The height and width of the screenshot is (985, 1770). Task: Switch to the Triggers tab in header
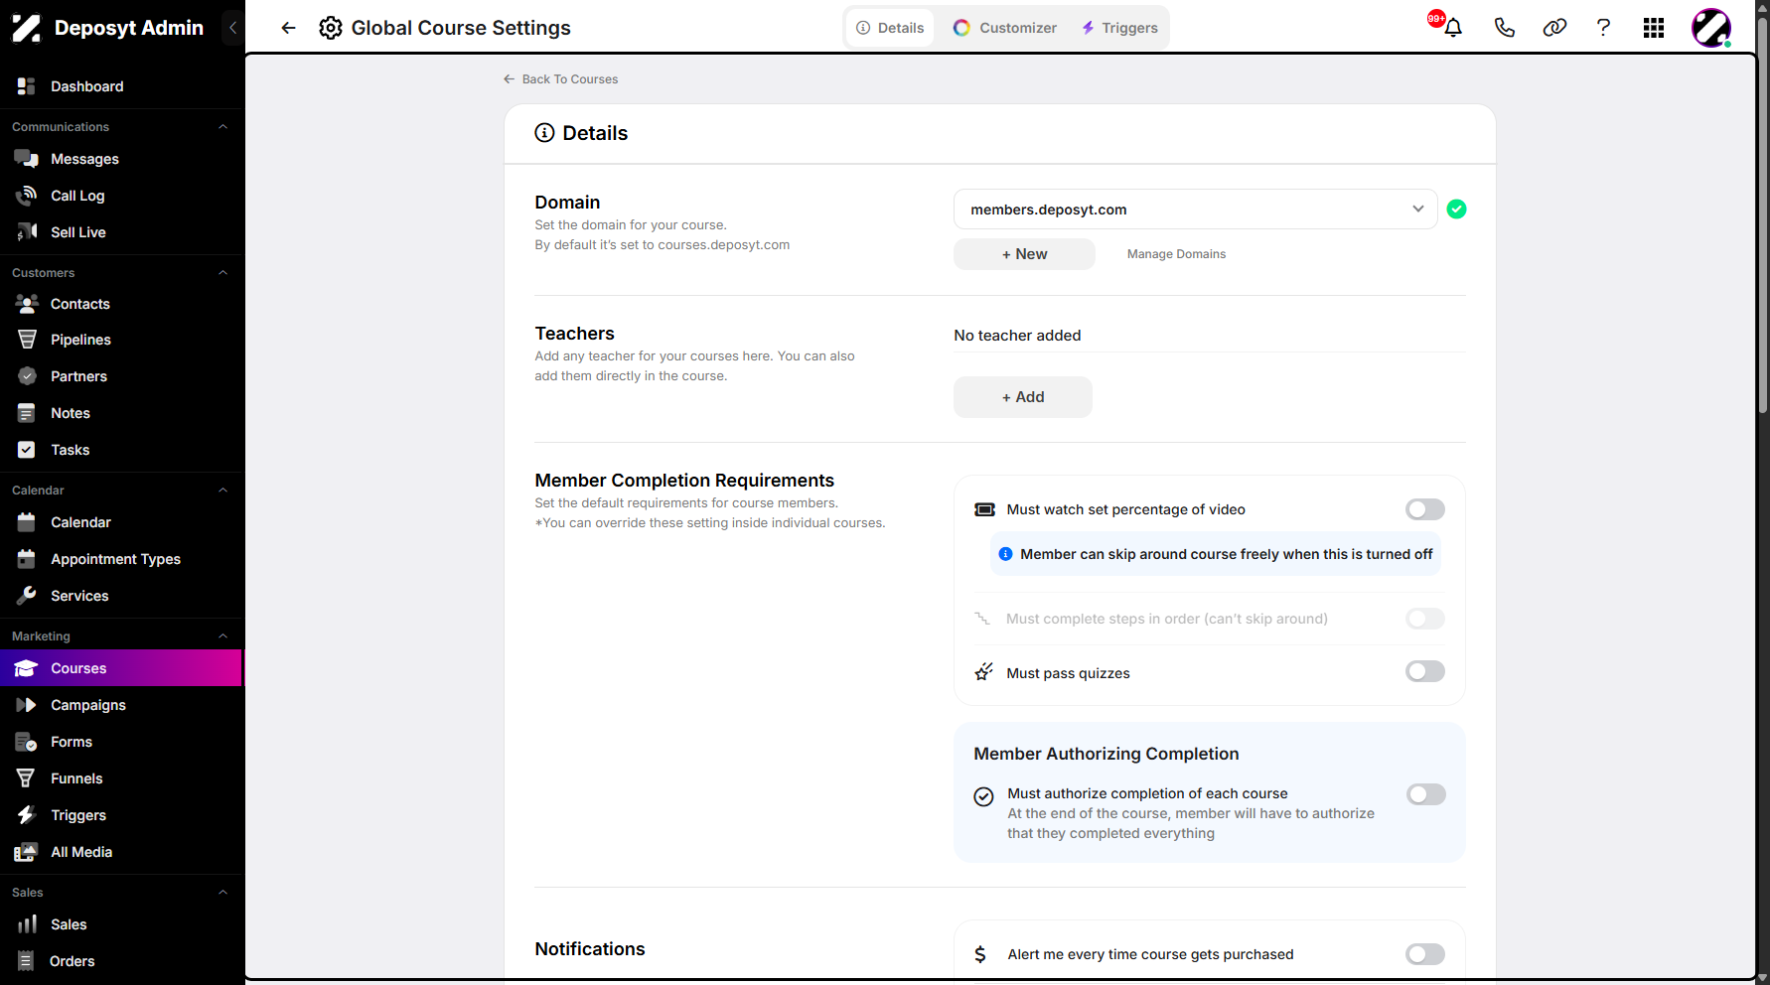pos(1119,28)
